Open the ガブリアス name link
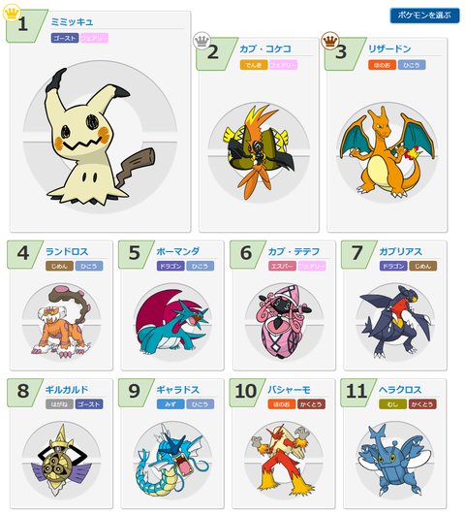Screen dimensions: 465x514 400,252
